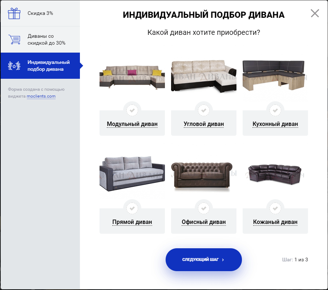The width and height of the screenshot is (328, 290).
Task: Tick the checkmark for Офисный диван
Action: tap(204, 208)
